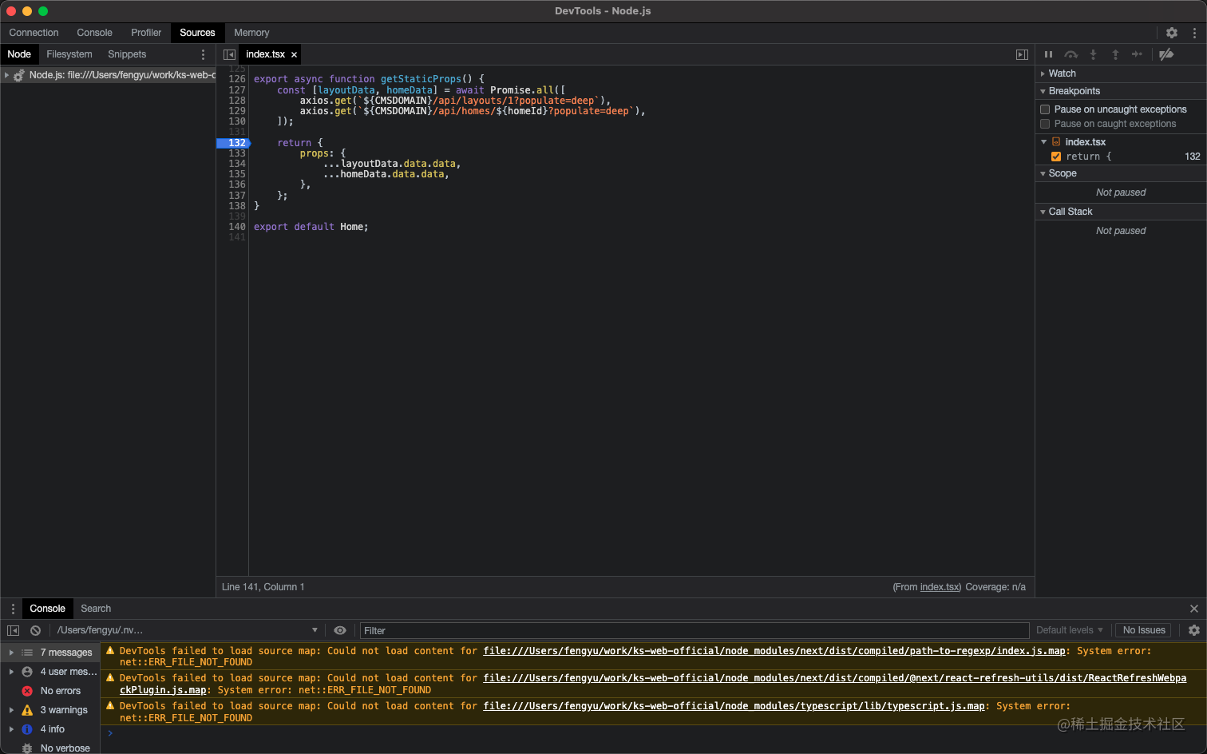Open drawer three-dot menu beside Console tab
1207x754 pixels.
pos(13,609)
